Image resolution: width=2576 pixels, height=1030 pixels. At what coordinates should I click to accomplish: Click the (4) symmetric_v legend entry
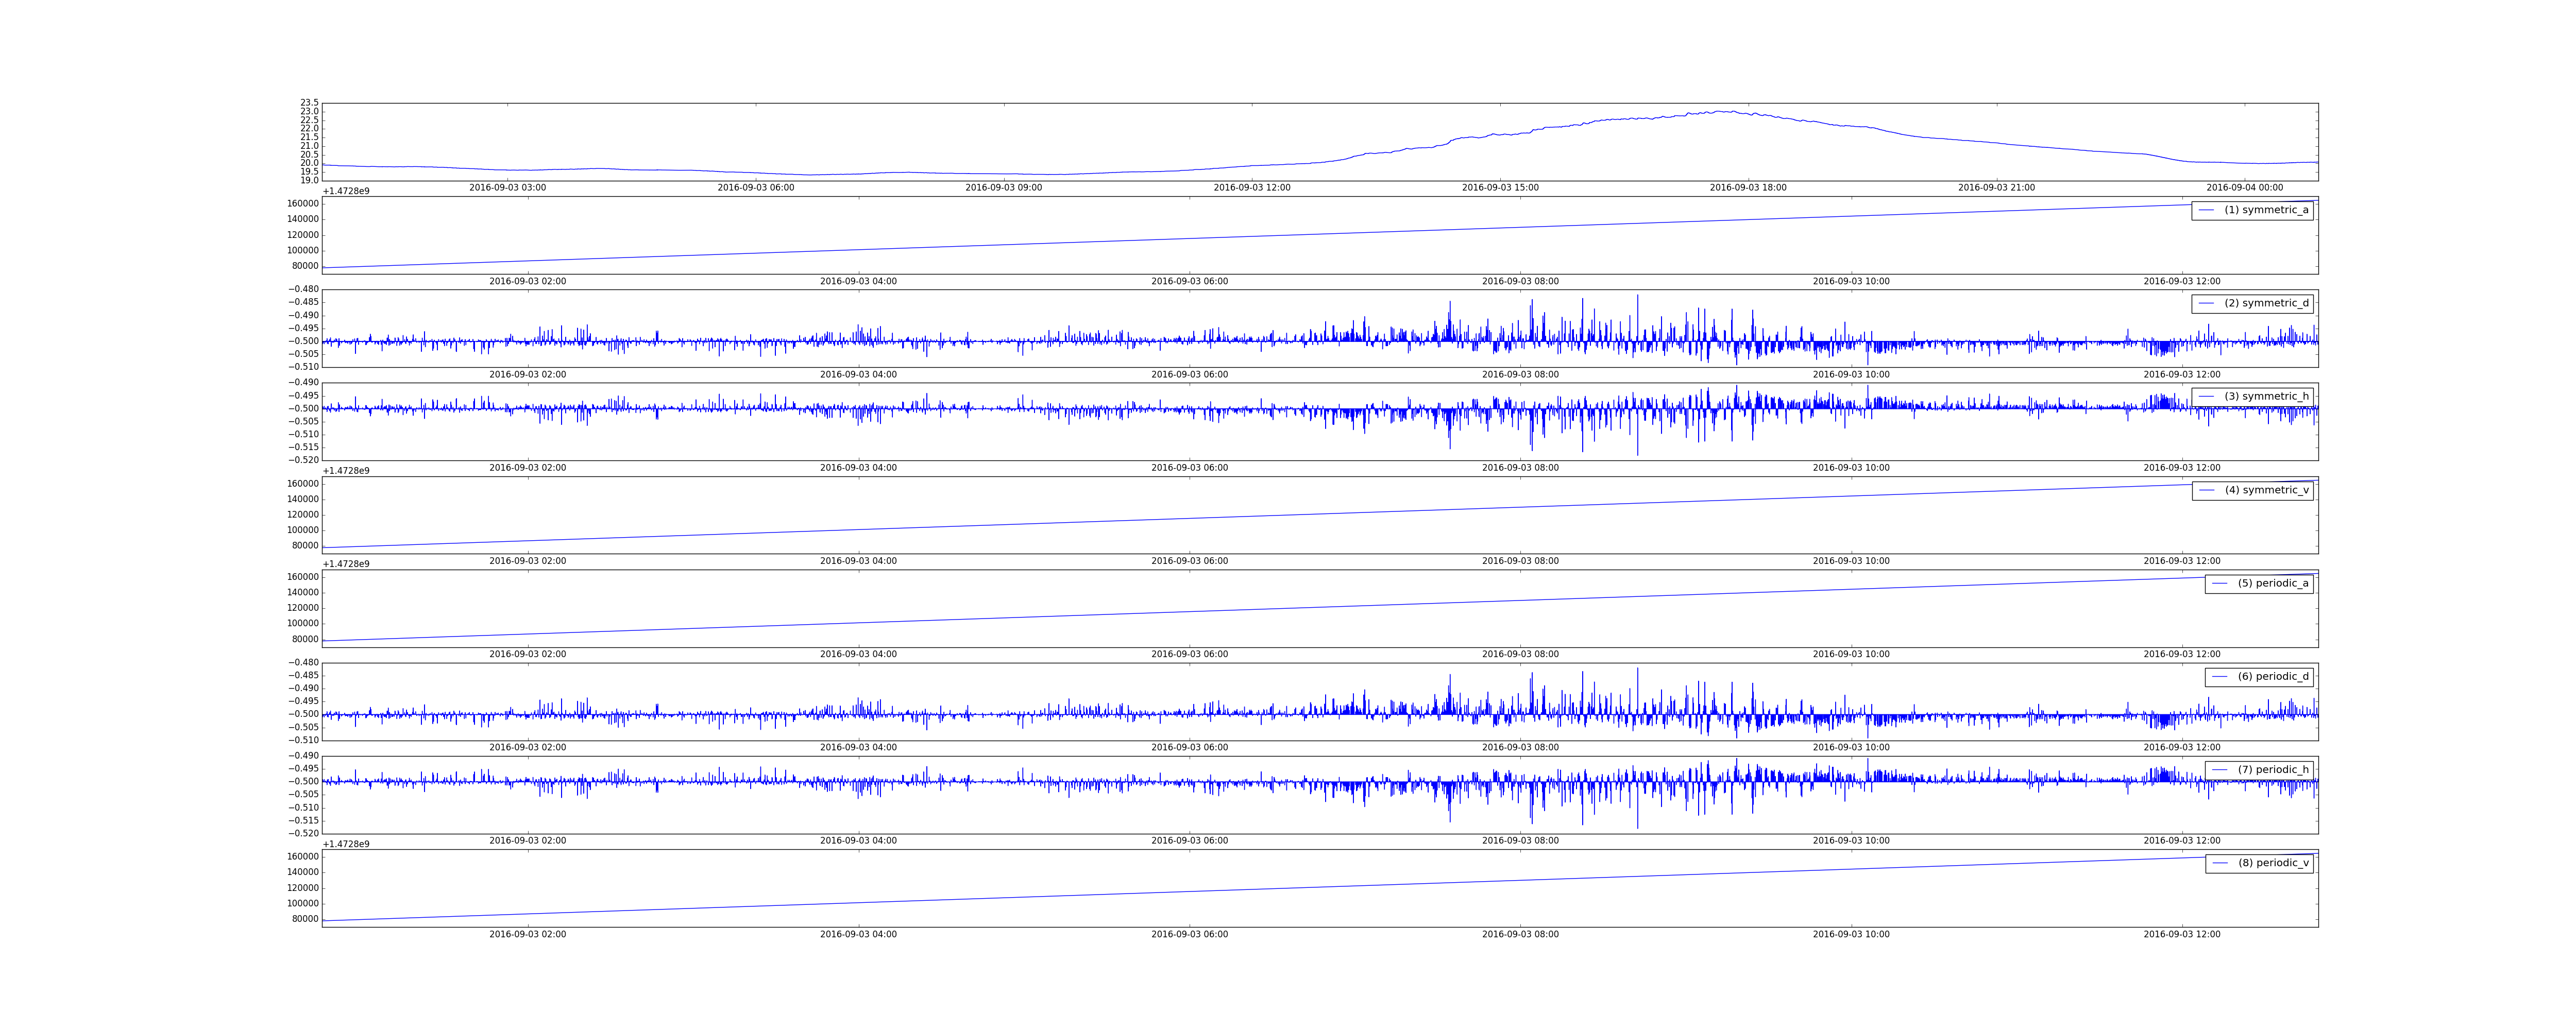[x=2265, y=490]
